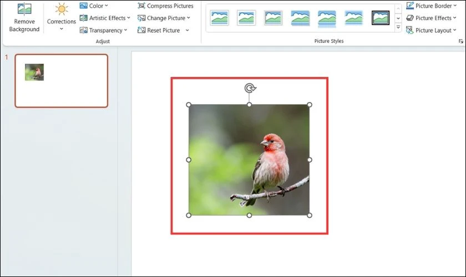Screen dimensions: 466x277
Task: Expand the full Picture Styles gallery
Action: 398,27
